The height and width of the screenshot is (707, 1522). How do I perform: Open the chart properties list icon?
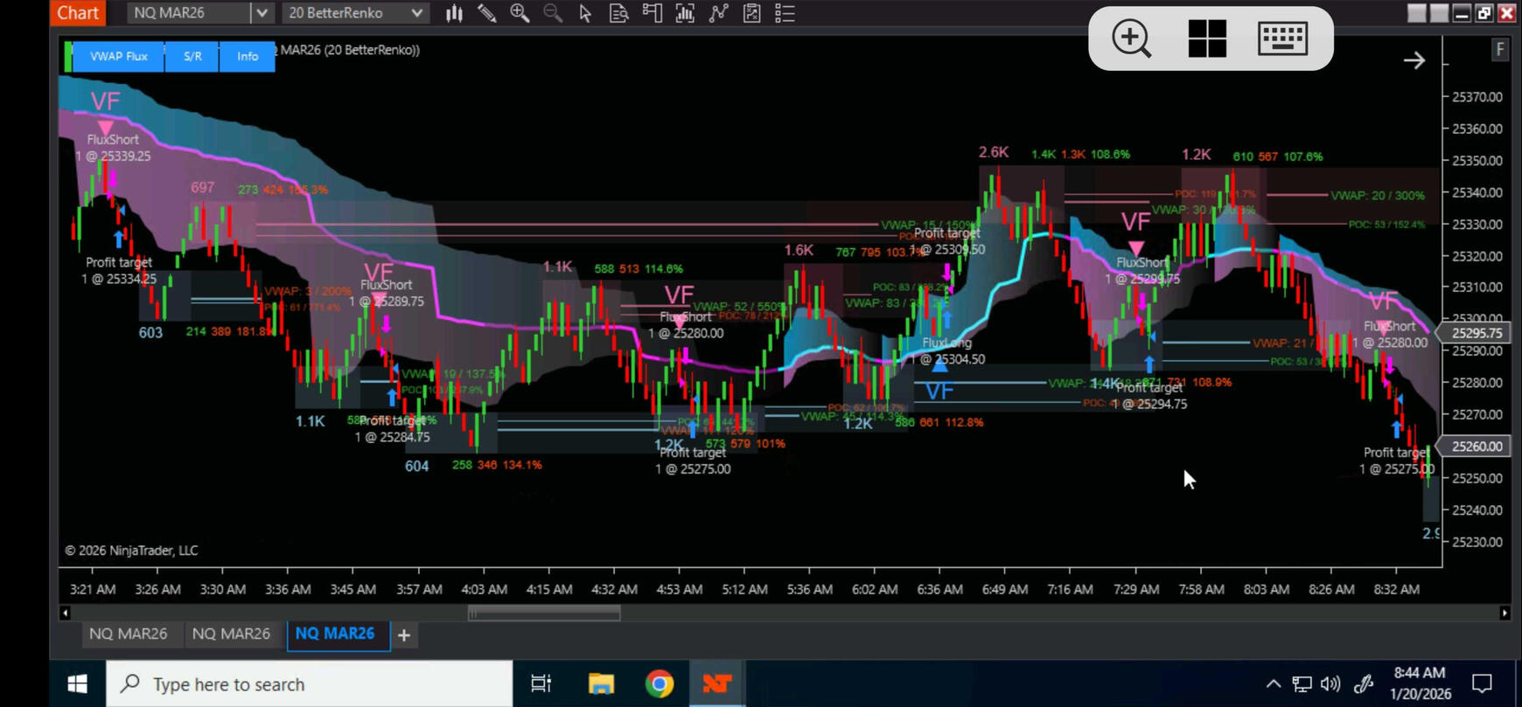tap(785, 13)
